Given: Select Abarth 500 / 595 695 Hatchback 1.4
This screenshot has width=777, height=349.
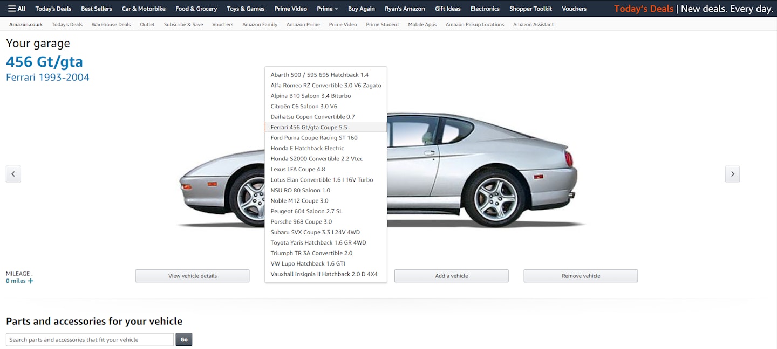Looking at the screenshot, I should [x=326, y=75].
